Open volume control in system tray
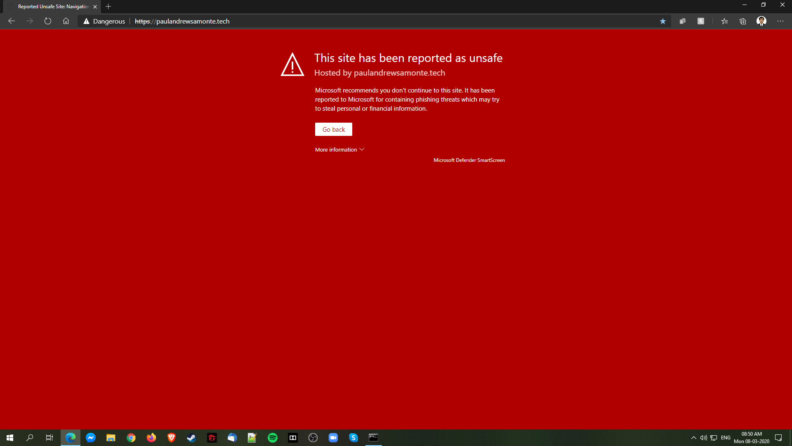Viewport: 792px width, 446px height. pos(704,438)
